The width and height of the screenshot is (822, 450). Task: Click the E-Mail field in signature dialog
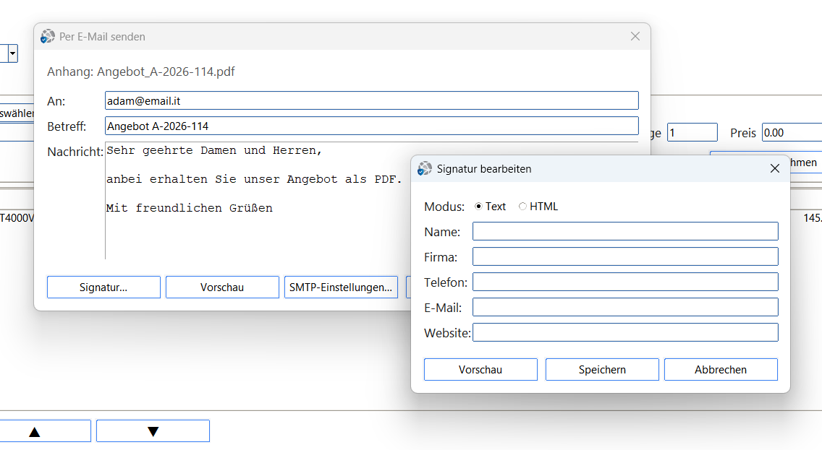point(625,307)
